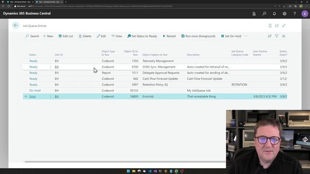Click the horizontal scrollbar of the list
This screenshot has width=310, height=174.
[125, 161]
